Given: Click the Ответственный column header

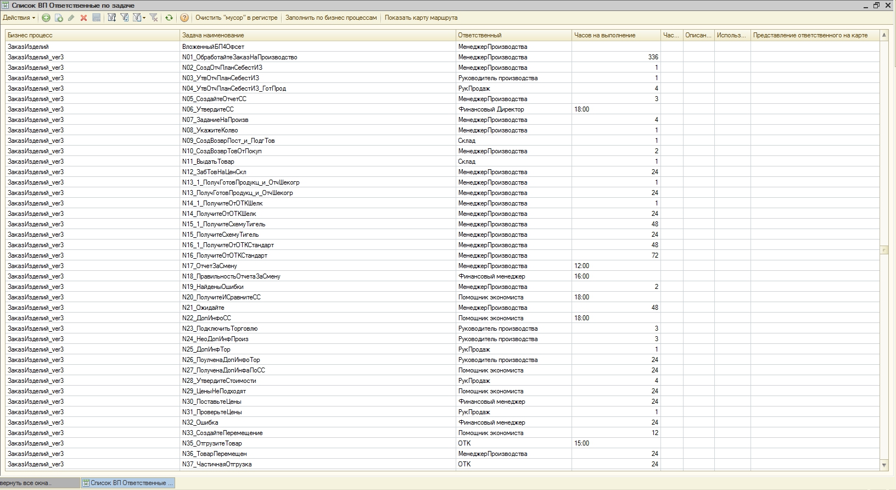Looking at the screenshot, I should click(514, 35).
